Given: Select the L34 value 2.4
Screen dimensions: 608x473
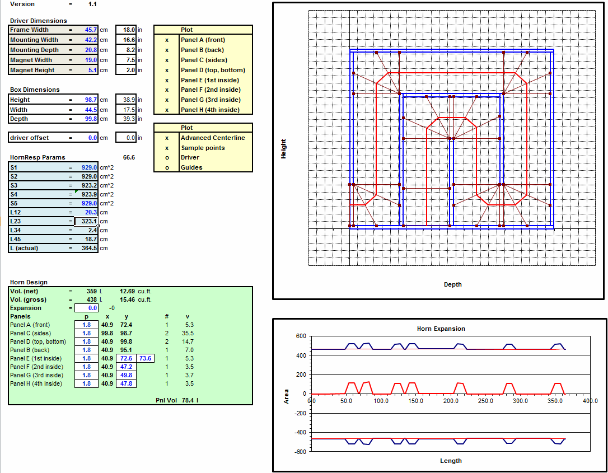Looking at the screenshot, I should [x=86, y=230].
